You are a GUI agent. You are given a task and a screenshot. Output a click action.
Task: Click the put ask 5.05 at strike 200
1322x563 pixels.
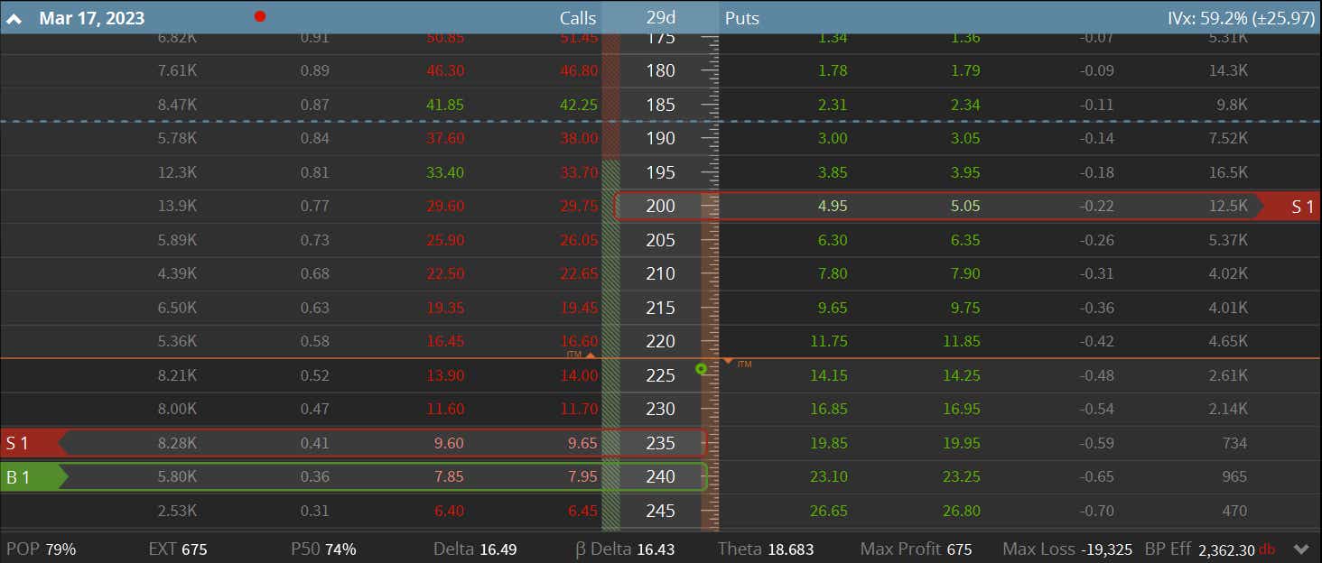[965, 206]
